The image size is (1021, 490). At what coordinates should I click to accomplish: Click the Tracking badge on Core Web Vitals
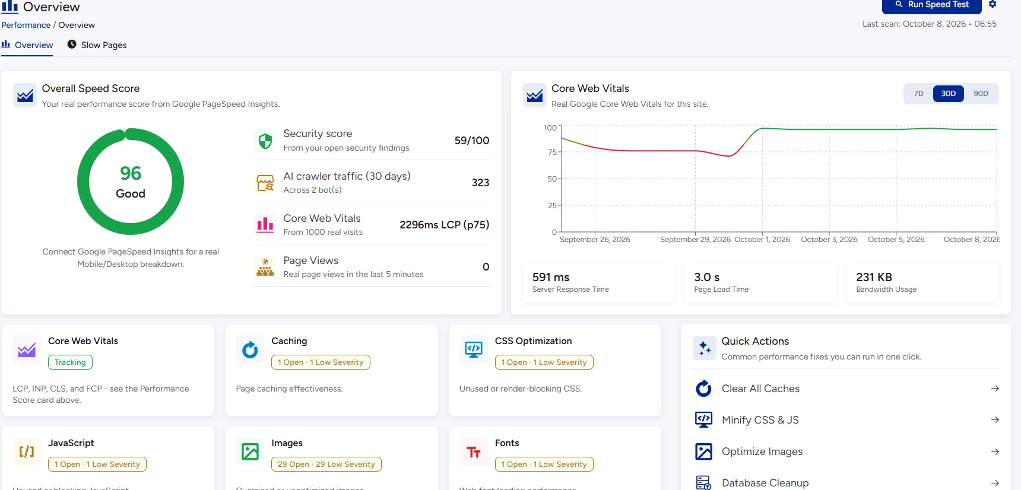point(70,362)
